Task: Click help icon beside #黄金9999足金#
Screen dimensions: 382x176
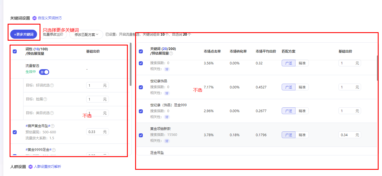Action: 54,150
